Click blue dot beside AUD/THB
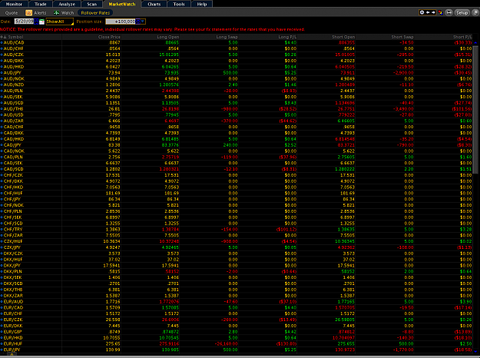This screenshot has width=480, height=358. 2,109
